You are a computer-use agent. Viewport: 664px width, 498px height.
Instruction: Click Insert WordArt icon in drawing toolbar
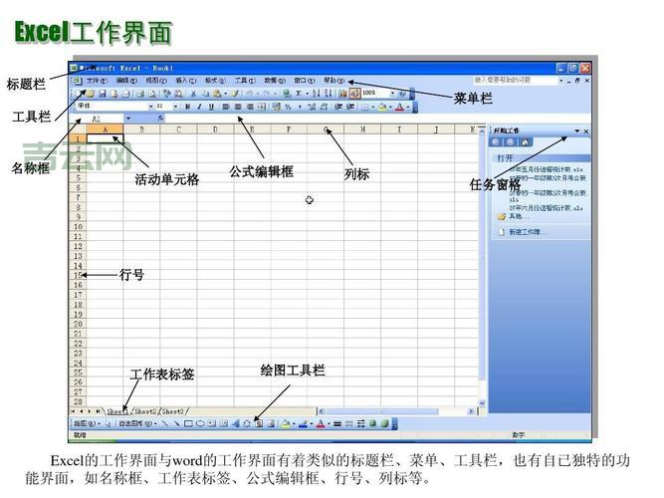pyautogui.click(x=236, y=423)
